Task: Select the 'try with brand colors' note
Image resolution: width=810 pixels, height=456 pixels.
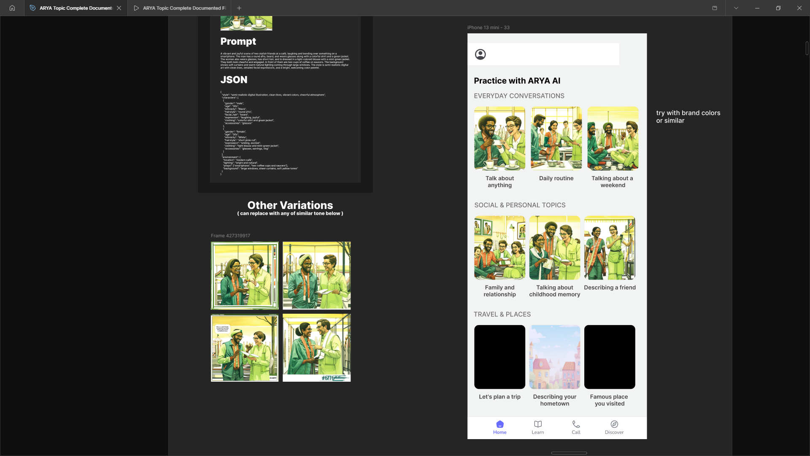Action: (x=688, y=117)
